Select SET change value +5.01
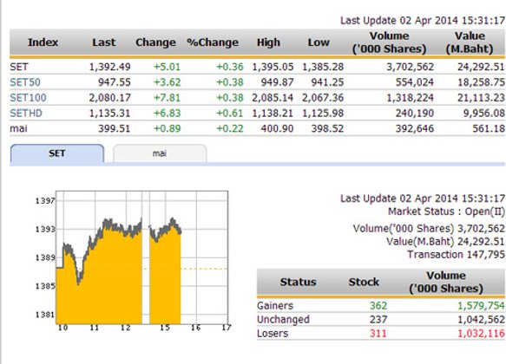Viewport: 506px width, 364px height. [168, 67]
